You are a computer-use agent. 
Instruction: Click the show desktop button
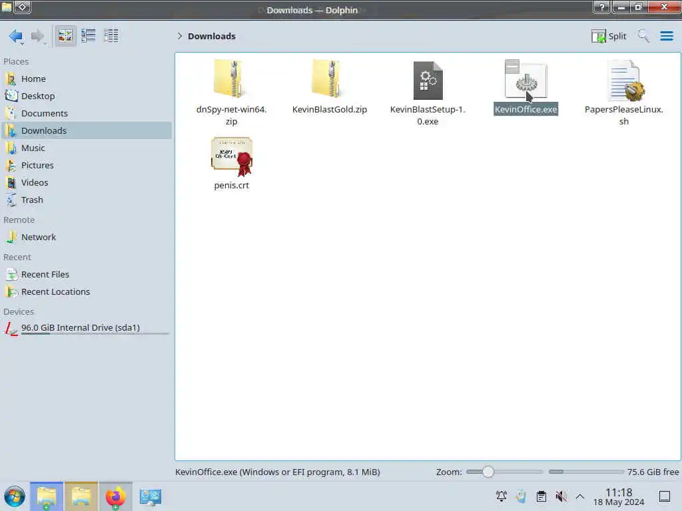click(x=664, y=496)
